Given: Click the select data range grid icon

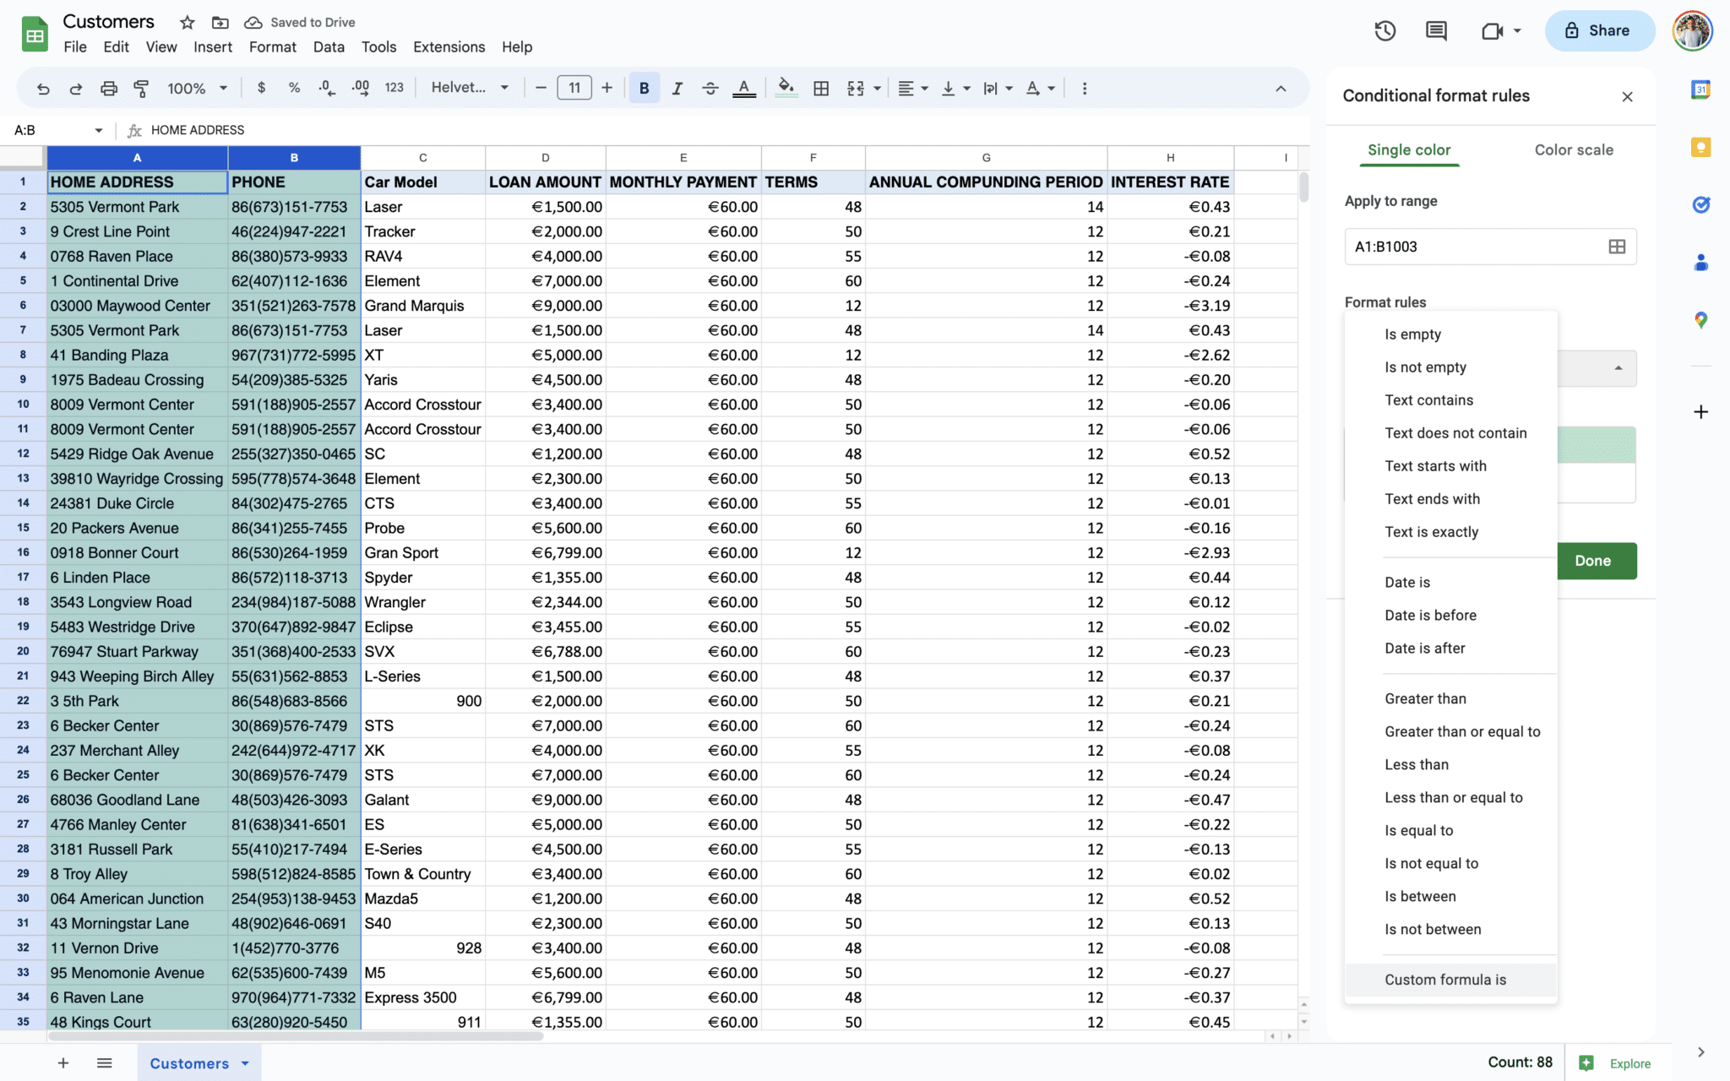Looking at the screenshot, I should (1616, 247).
